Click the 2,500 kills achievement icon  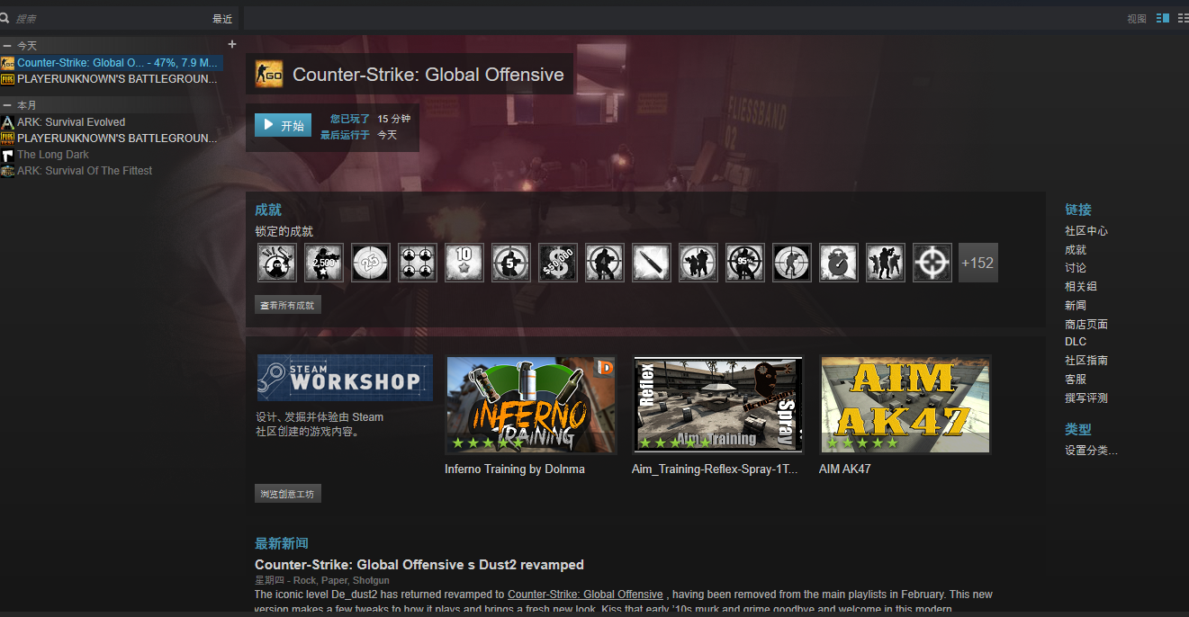click(324, 263)
